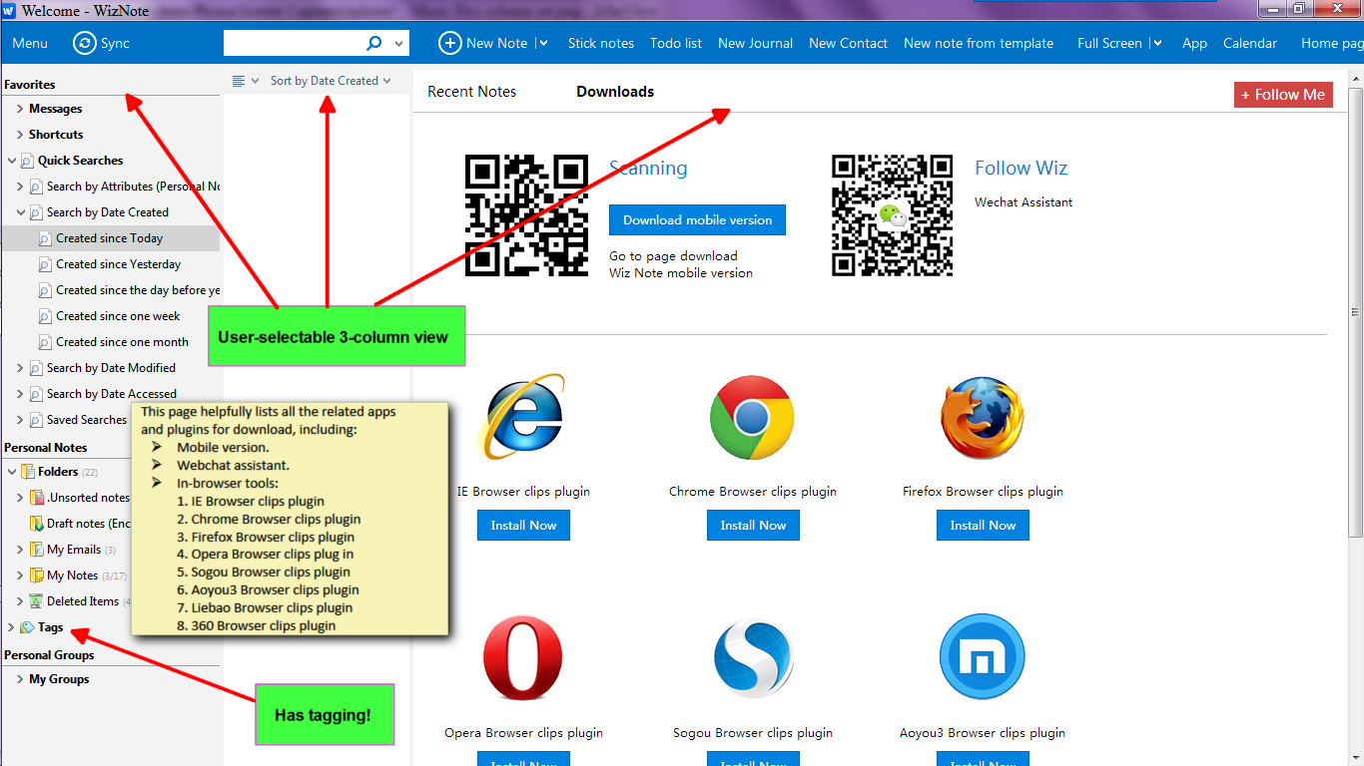The height and width of the screenshot is (766, 1364).
Task: Click Download mobile version button
Action: coord(697,219)
